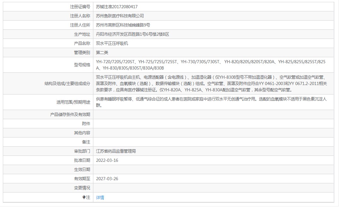
Task: Select company name 苏州鱼跃医疗科技有限公司
Action: 120,16
